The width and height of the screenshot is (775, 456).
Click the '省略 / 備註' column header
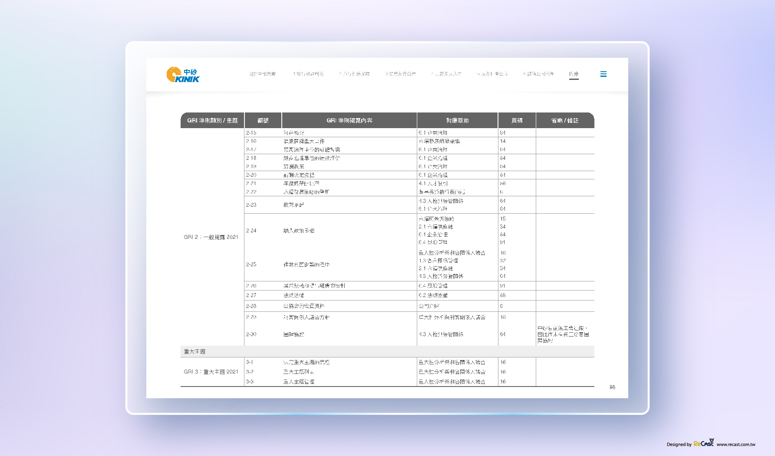(565, 120)
